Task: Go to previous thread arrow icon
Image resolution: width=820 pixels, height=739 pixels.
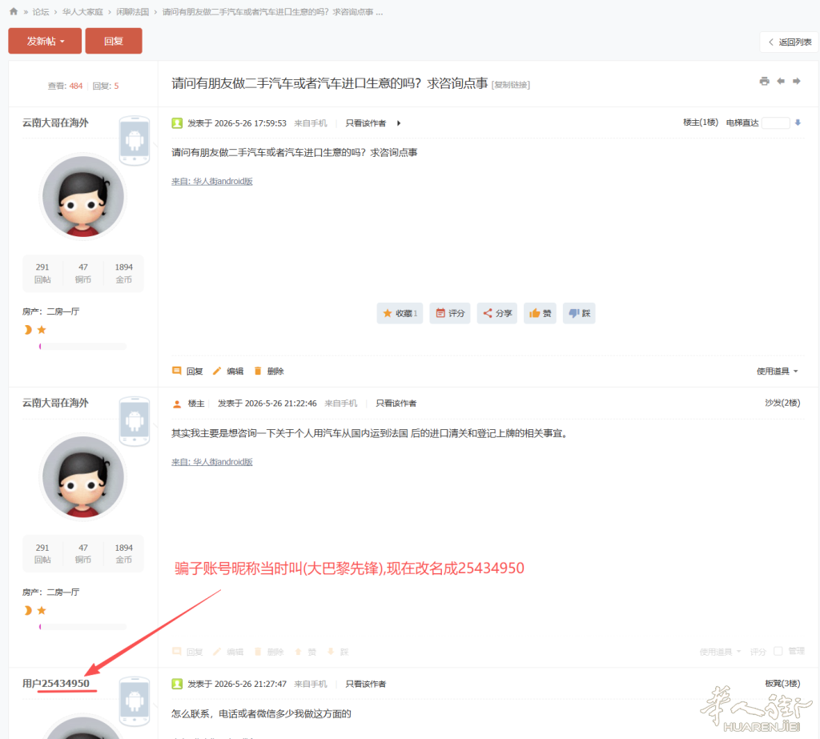Action: (780, 81)
